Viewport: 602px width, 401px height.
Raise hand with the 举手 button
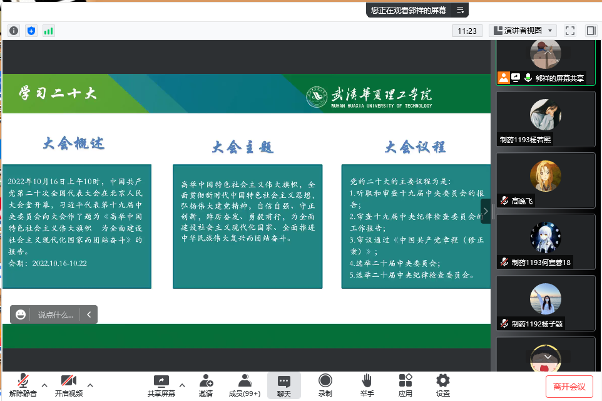click(x=367, y=385)
